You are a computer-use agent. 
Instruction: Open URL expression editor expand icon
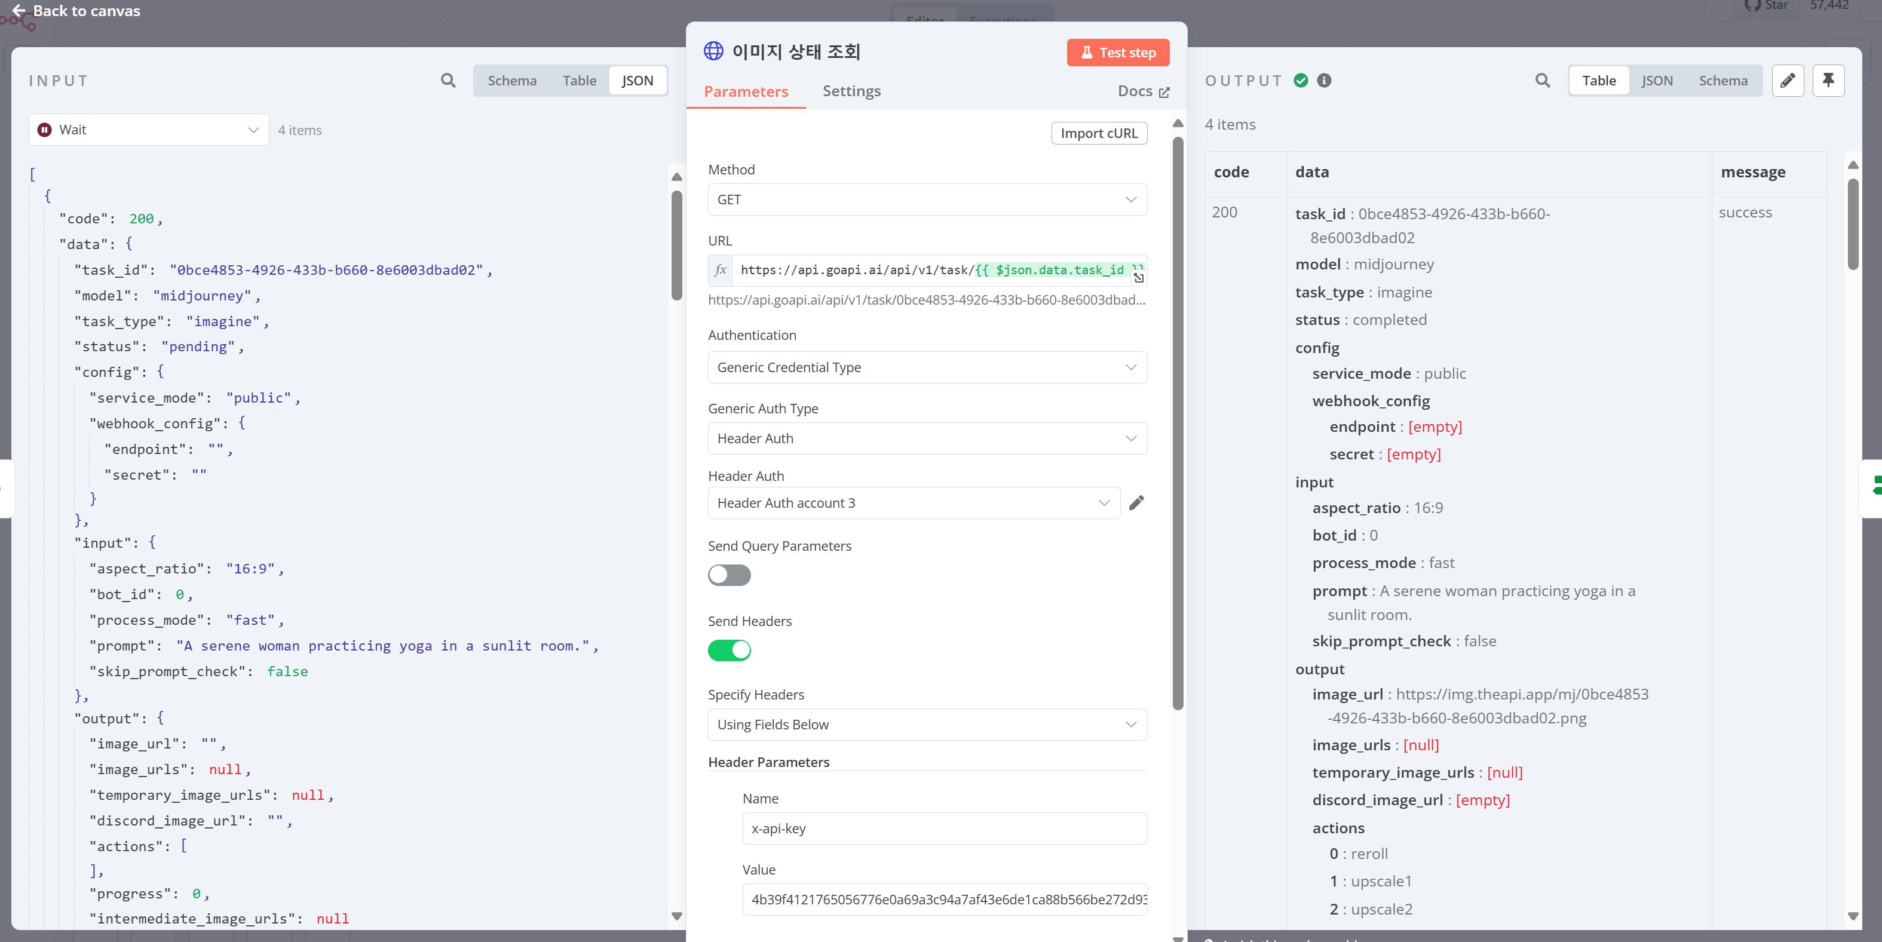click(1138, 278)
